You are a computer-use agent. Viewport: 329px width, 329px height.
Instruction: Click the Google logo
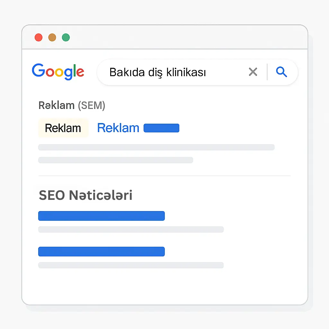pyautogui.click(x=58, y=72)
